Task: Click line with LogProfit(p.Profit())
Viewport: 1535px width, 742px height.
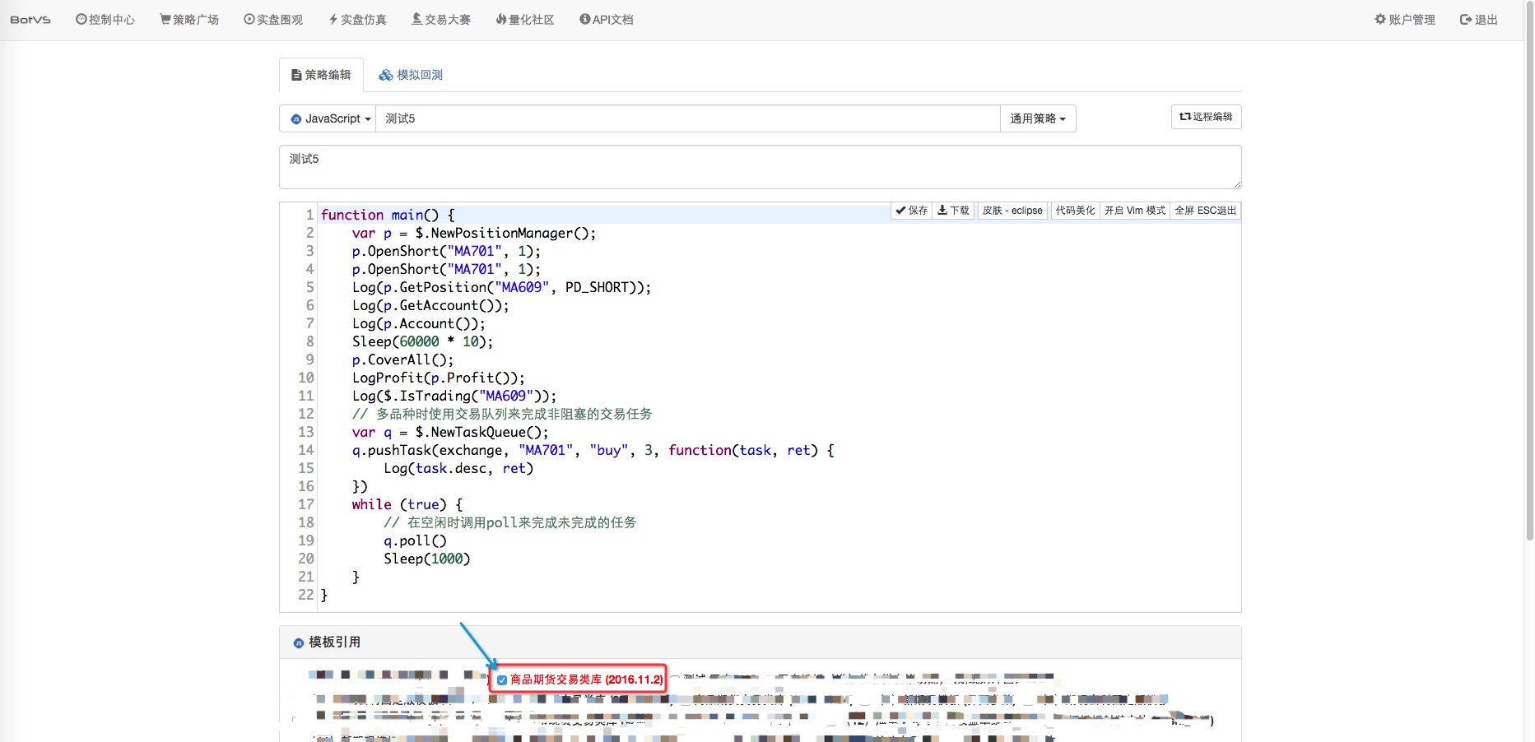Action: (438, 378)
